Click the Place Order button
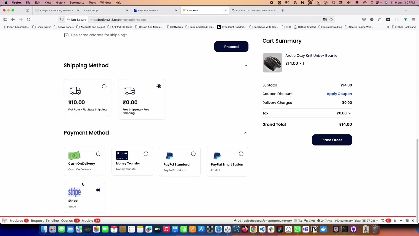Viewport: 419px width, 236px height. click(332, 140)
